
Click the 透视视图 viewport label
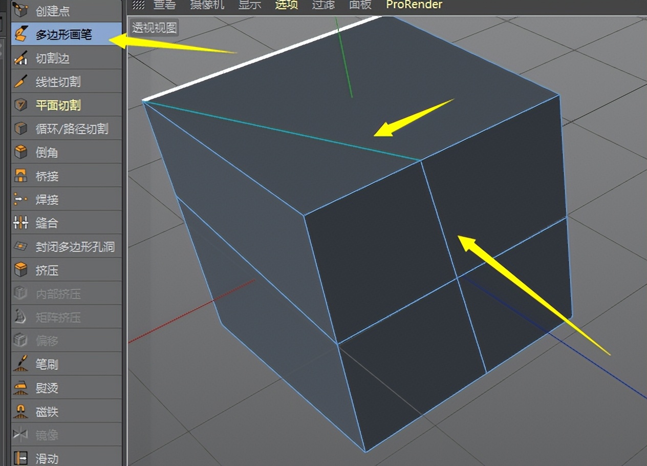pyautogui.click(x=153, y=28)
